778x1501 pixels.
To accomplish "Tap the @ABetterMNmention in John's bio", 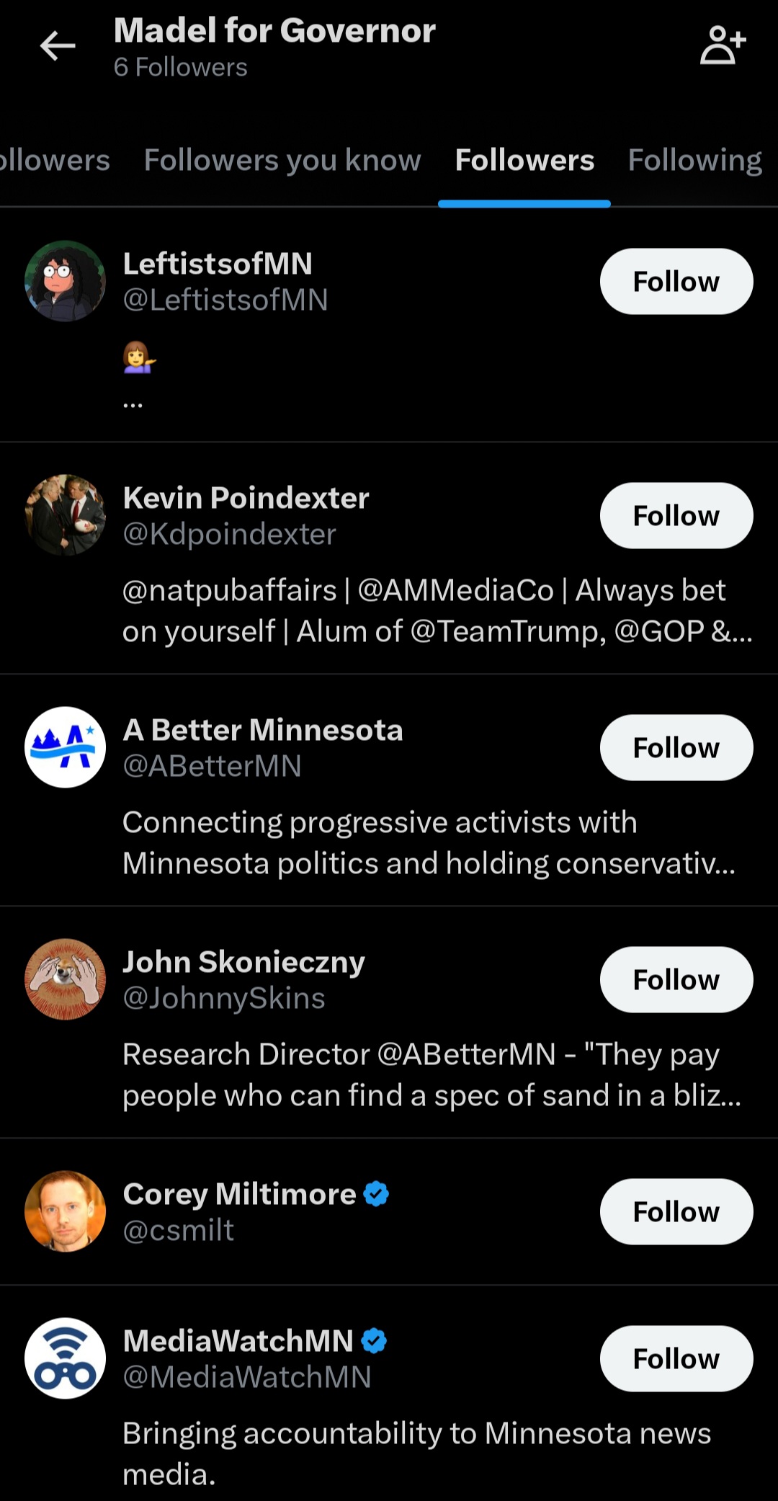I will [x=466, y=1055].
